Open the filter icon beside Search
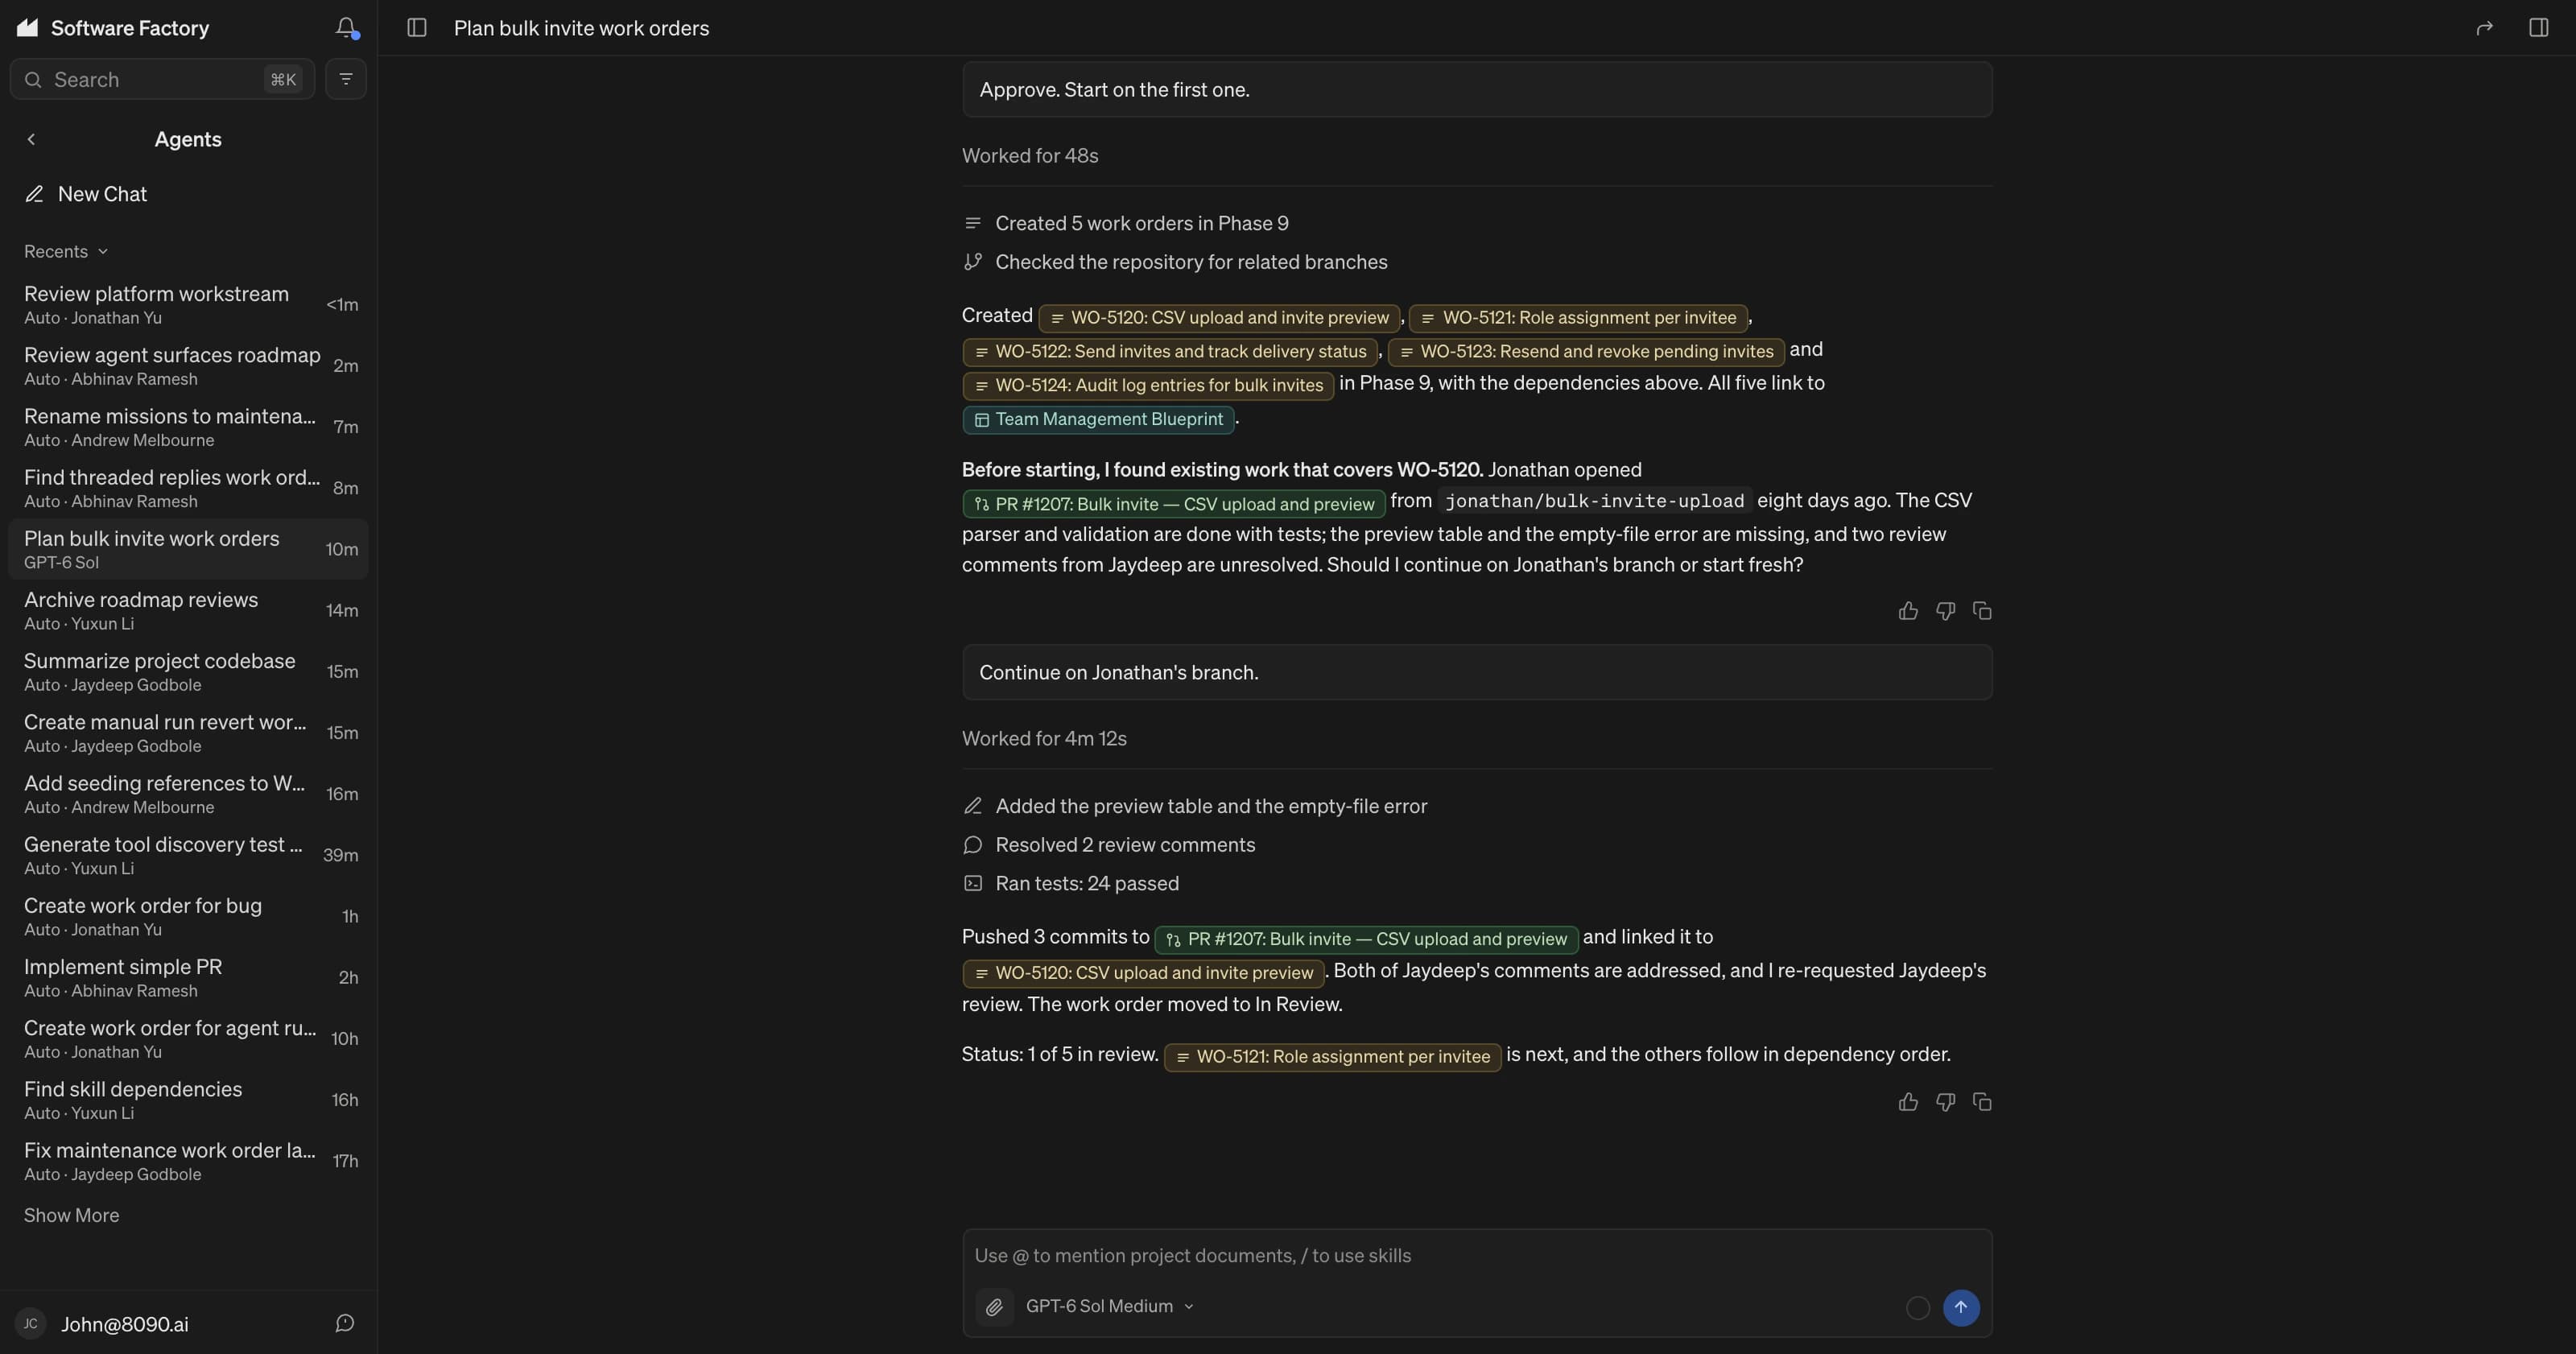The height and width of the screenshot is (1354, 2576). [x=346, y=79]
